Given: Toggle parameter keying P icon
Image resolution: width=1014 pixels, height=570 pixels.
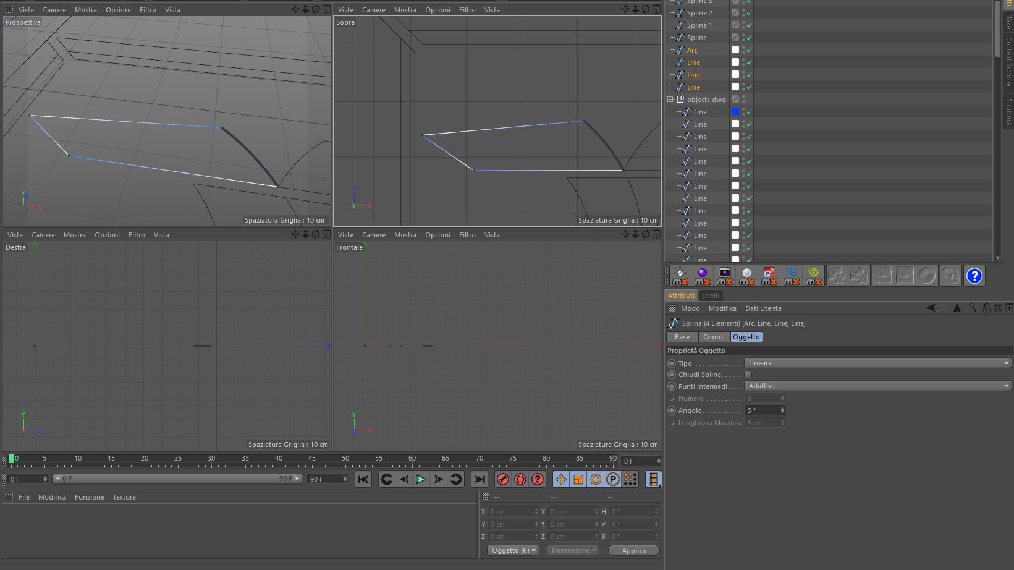Looking at the screenshot, I should pyautogui.click(x=613, y=479).
